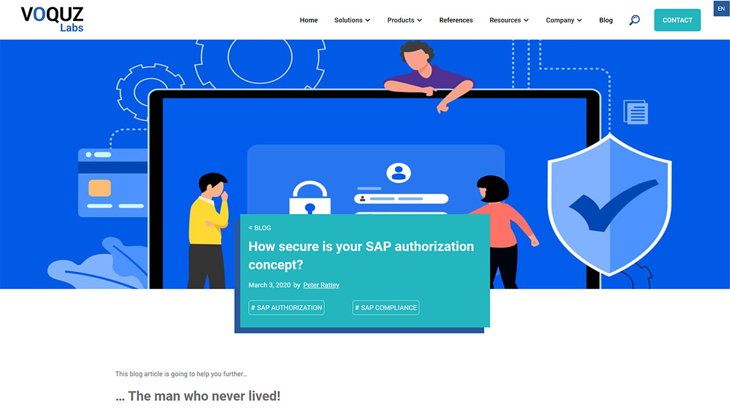This screenshot has width=730, height=410.
Task: Select the # SAP AUTHORIZATION tag
Action: [x=286, y=307]
